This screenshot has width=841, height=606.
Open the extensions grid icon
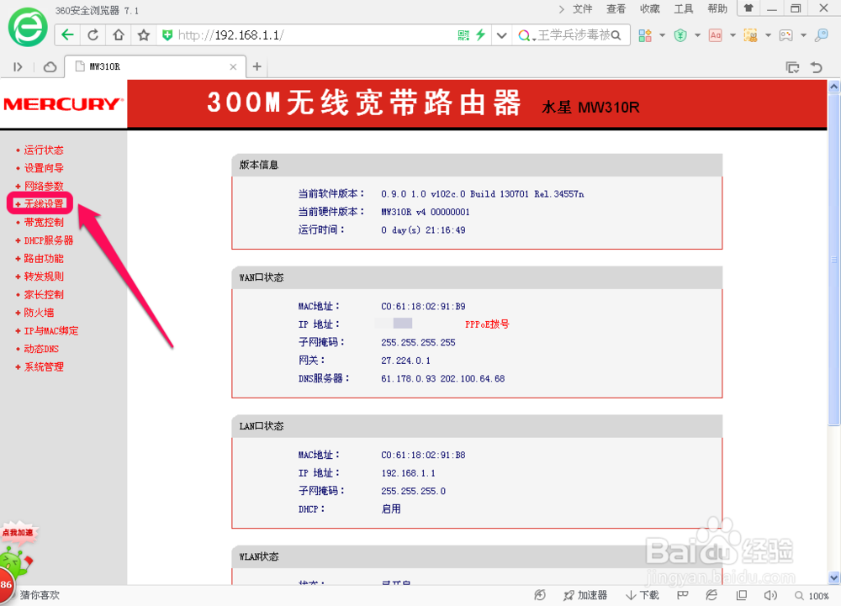pos(645,35)
